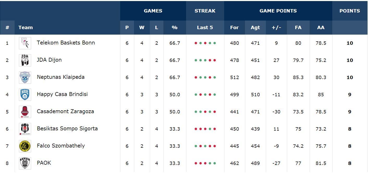Image resolution: width=368 pixels, height=173 pixels.
Task: Click PAOK's last streak dot
Action: [x=214, y=163]
